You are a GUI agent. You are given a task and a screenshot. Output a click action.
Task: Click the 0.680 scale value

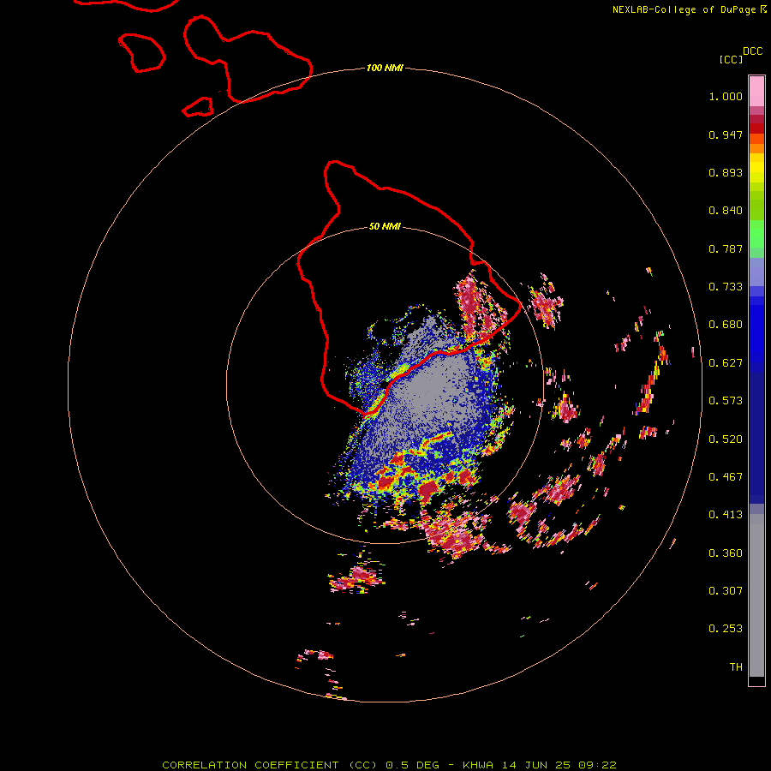tap(726, 325)
